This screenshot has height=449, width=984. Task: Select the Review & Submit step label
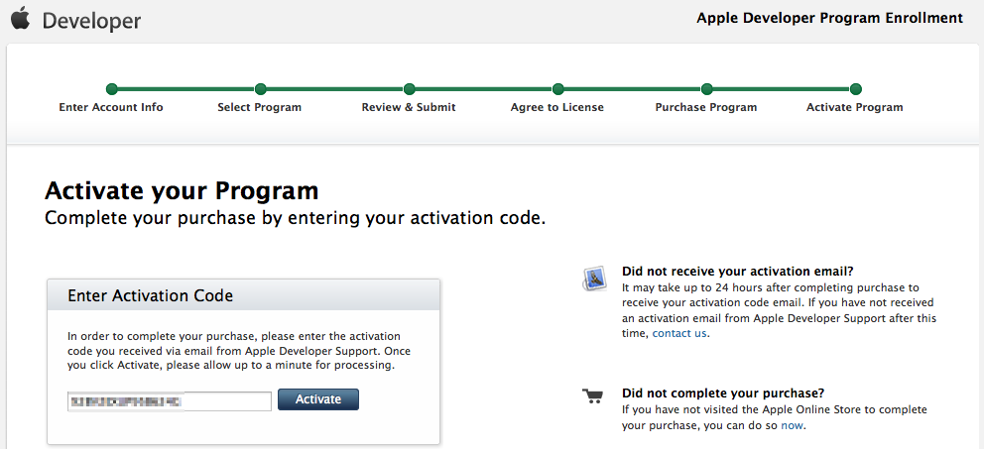click(409, 107)
